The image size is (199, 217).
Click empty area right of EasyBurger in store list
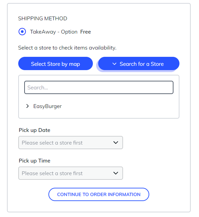click(126, 106)
